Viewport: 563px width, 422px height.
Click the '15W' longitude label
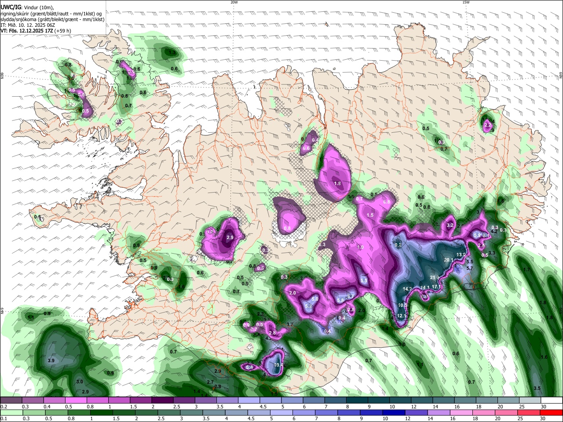pos(466,2)
